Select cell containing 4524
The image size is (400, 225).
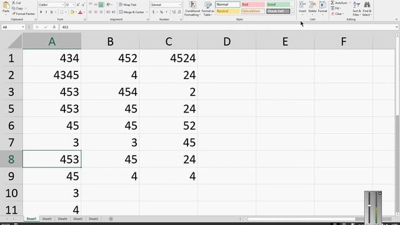(169, 58)
